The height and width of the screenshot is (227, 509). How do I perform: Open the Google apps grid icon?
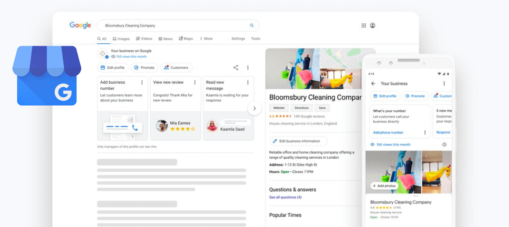(364, 26)
